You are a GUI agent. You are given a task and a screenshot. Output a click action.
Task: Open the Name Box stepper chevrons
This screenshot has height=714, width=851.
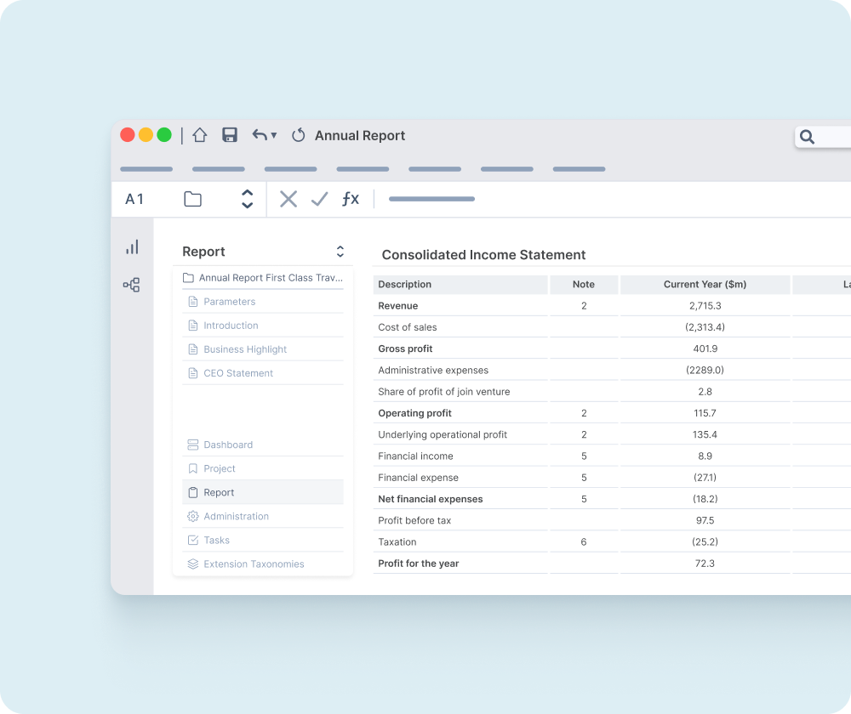click(x=247, y=198)
